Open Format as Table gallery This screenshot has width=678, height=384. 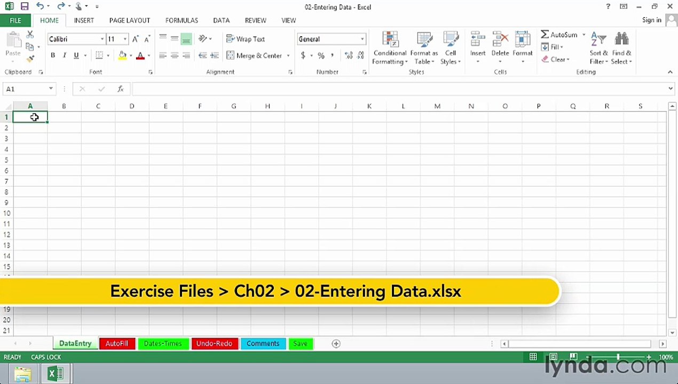tap(424, 49)
